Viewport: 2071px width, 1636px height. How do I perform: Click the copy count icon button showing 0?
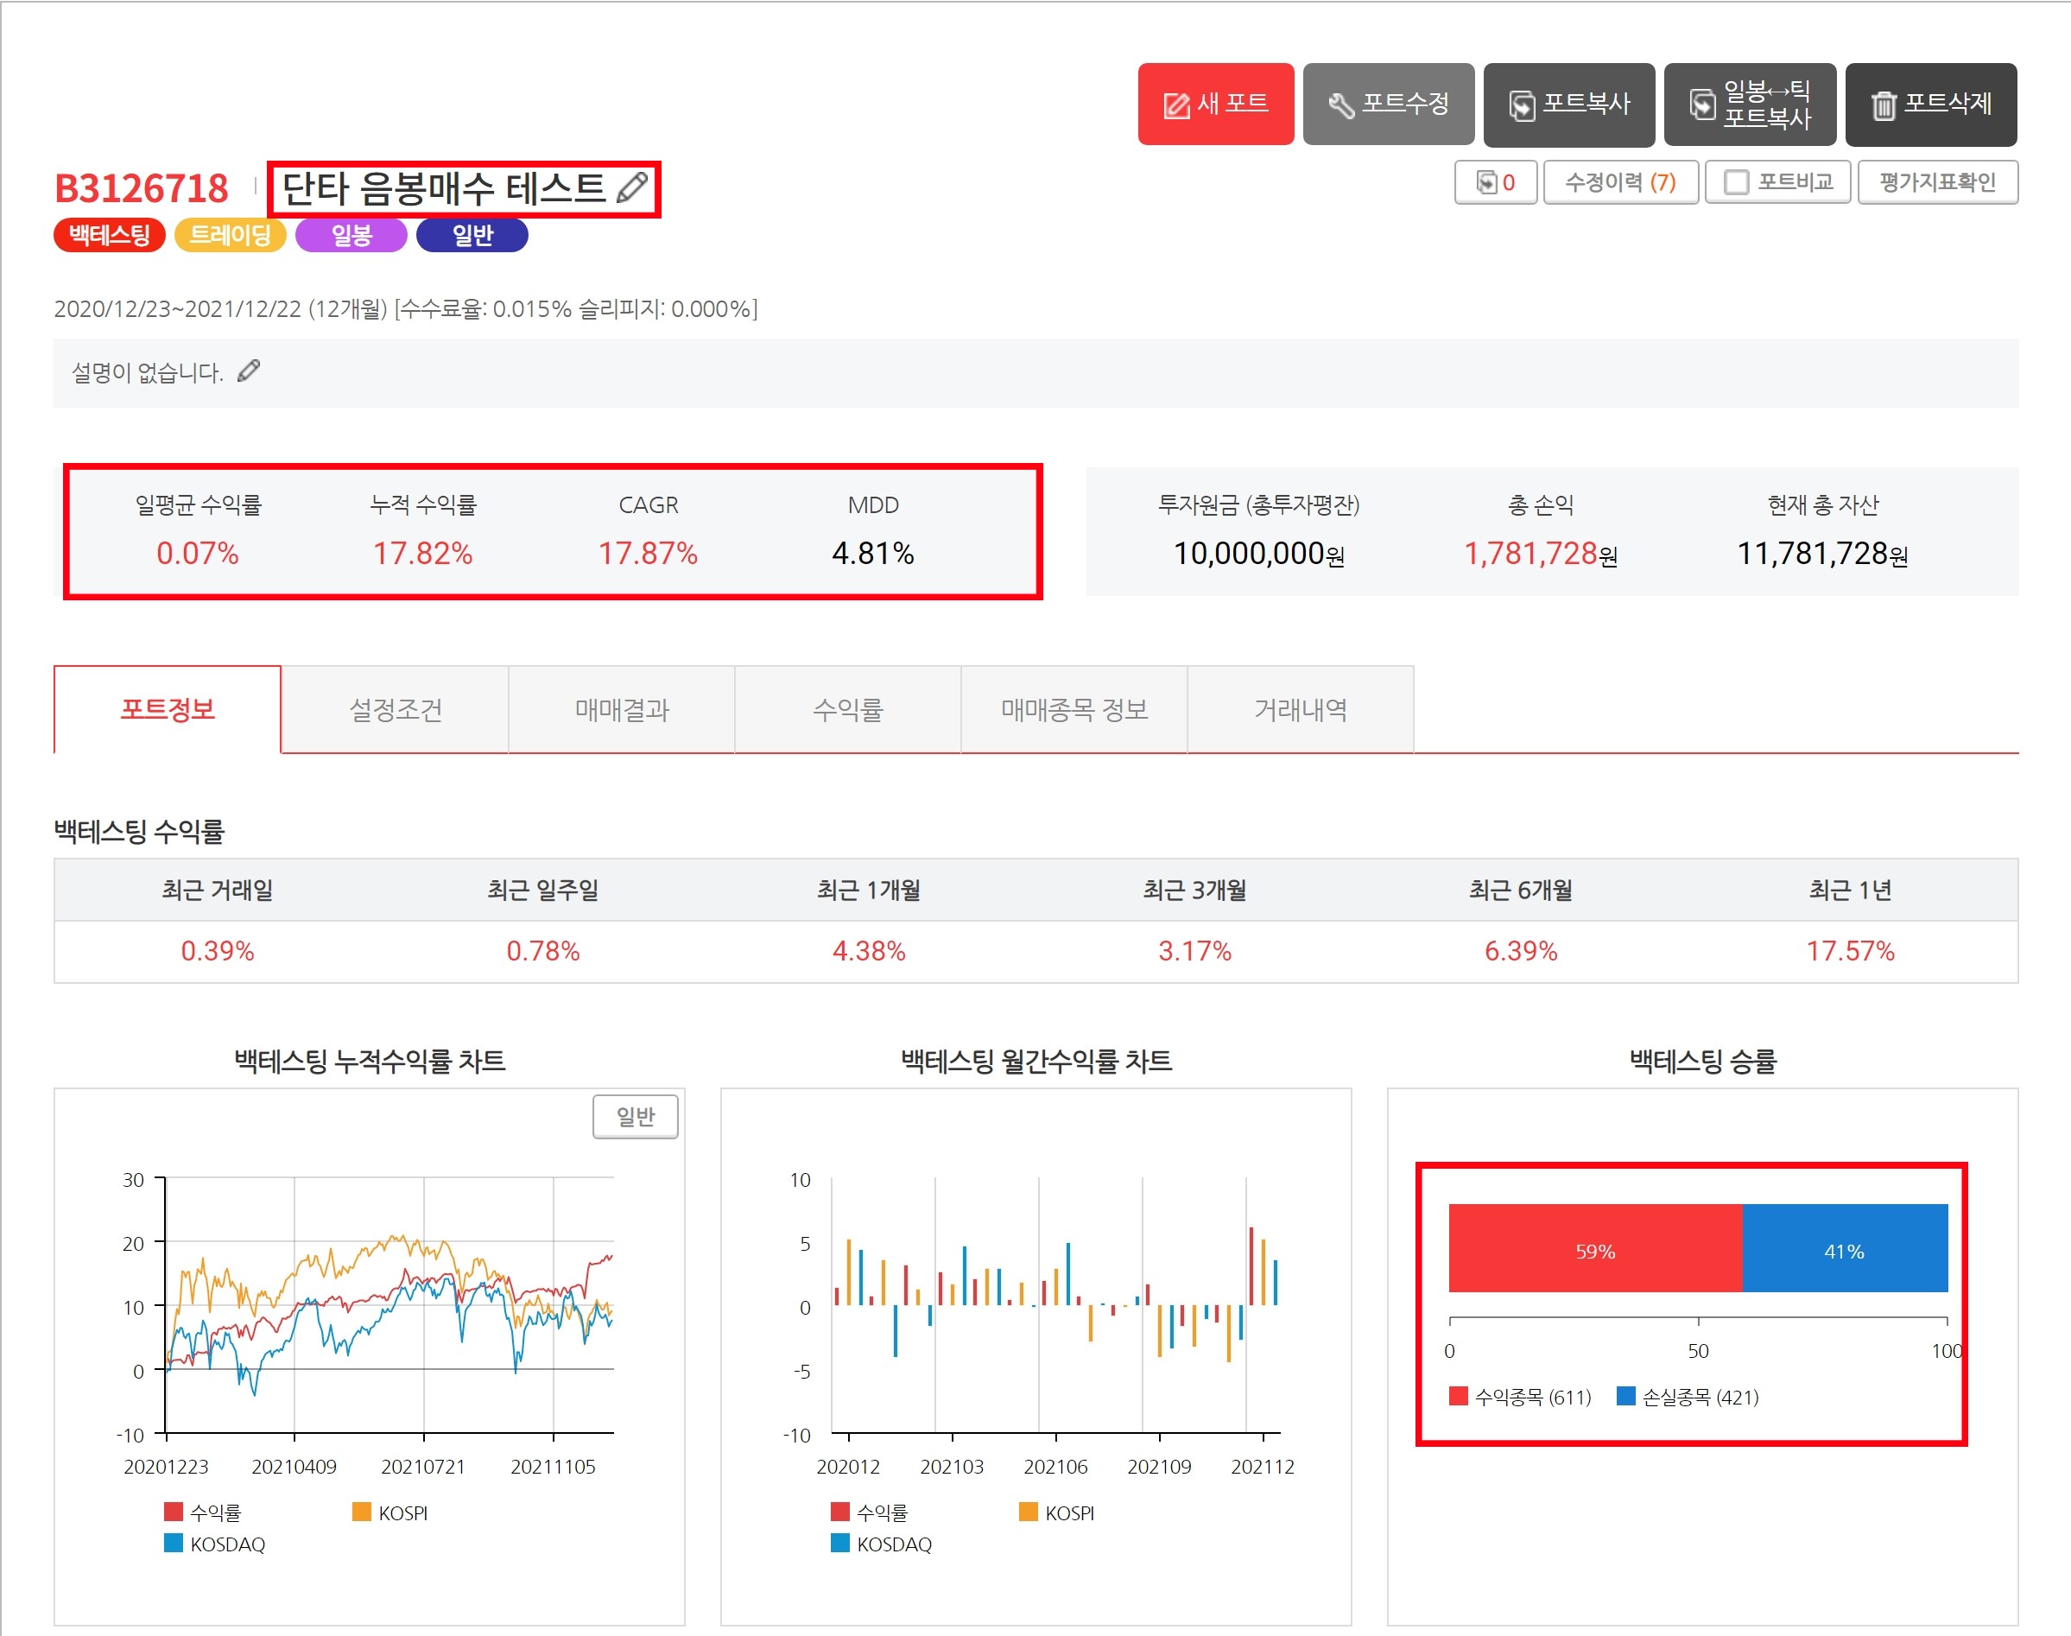click(x=1495, y=182)
